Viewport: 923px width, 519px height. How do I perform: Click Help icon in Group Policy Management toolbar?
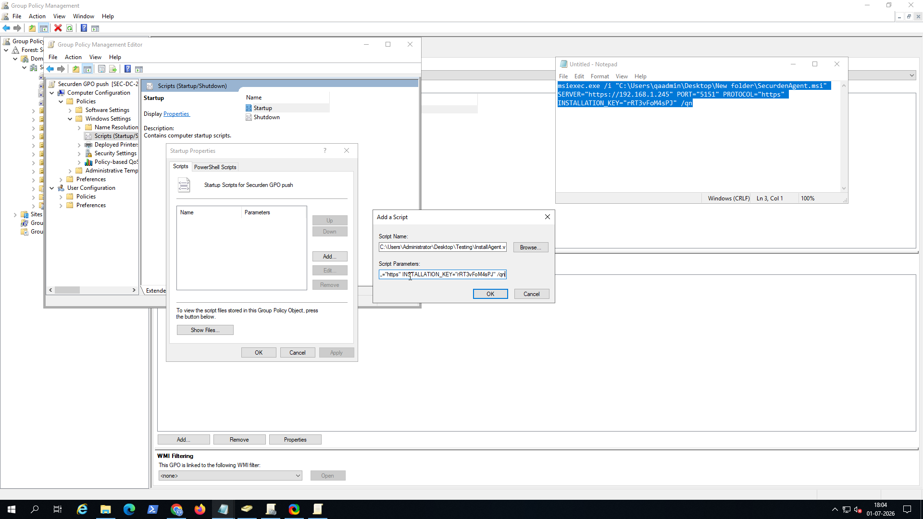coord(84,28)
